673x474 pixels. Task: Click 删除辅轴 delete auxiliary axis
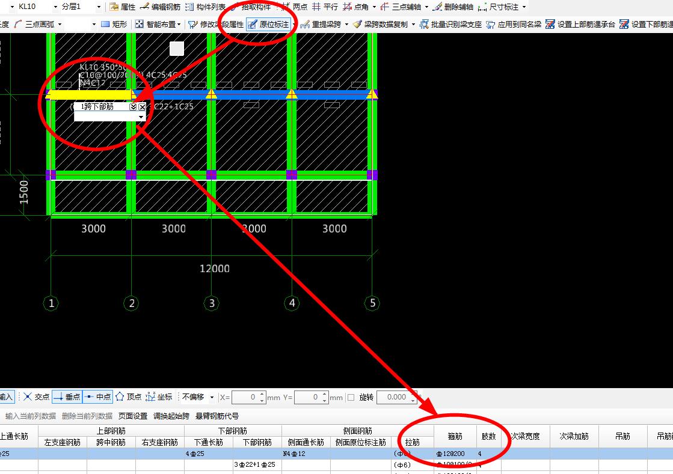(x=453, y=7)
